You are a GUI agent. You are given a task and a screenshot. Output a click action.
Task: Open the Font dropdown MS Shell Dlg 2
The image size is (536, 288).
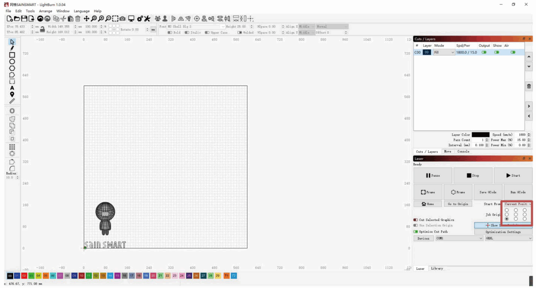[196, 26]
